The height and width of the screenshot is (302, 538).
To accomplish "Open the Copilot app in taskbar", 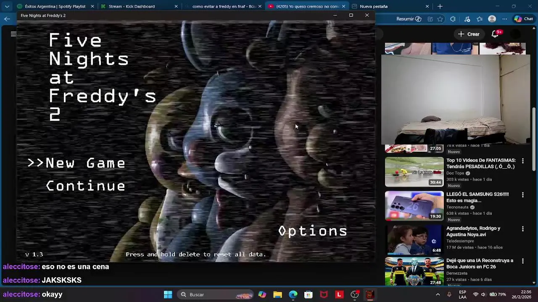I will 262,294.
